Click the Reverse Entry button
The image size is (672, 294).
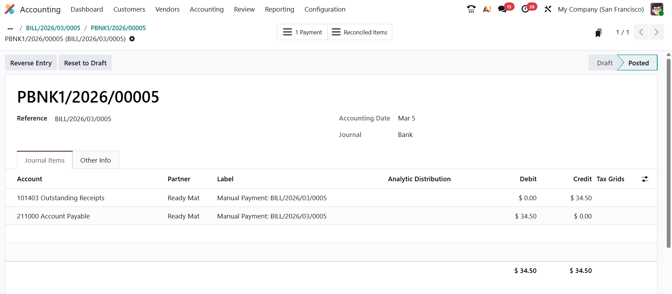pyautogui.click(x=31, y=63)
